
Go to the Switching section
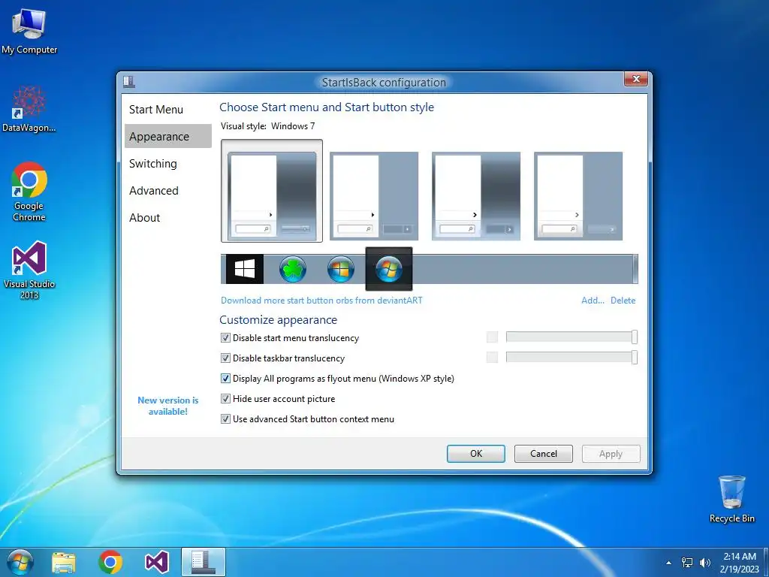[x=167, y=163]
